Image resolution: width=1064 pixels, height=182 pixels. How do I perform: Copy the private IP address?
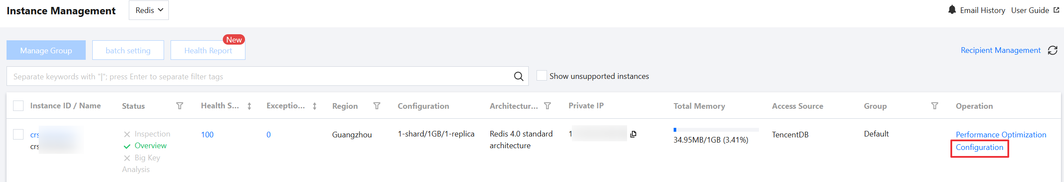[x=633, y=134]
